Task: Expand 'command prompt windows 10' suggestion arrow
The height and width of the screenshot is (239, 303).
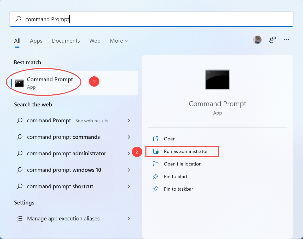Action: point(129,170)
